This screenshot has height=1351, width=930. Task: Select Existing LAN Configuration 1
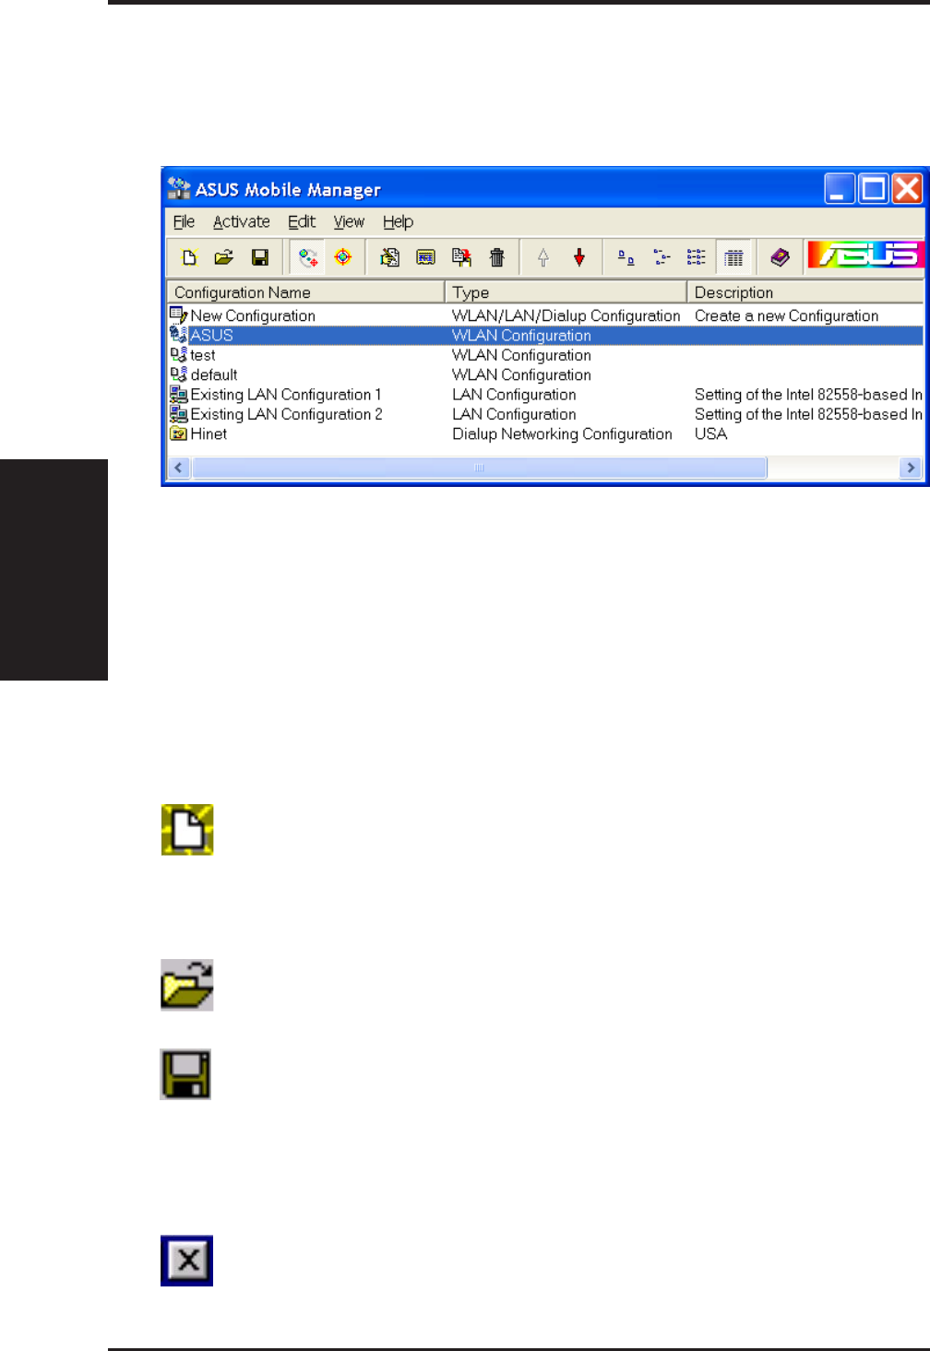coord(545,395)
